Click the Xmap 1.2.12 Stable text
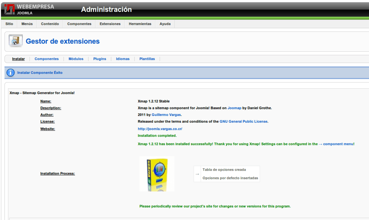Image resolution: width=369 pixels, height=220 pixels. [154, 101]
